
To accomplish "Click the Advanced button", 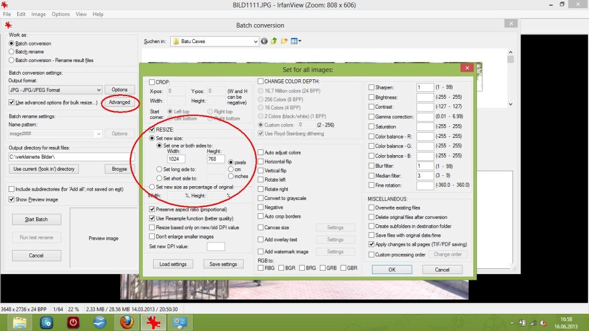I will click(x=120, y=102).
